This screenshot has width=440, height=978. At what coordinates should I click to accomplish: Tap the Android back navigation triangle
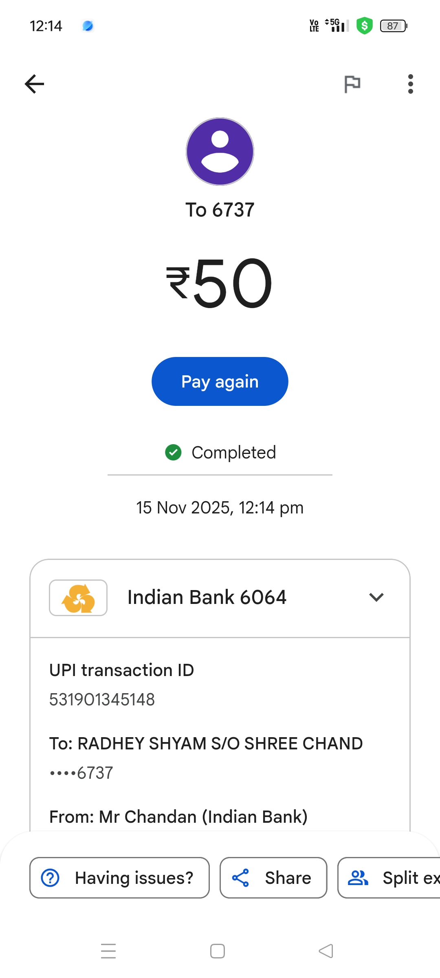click(326, 951)
